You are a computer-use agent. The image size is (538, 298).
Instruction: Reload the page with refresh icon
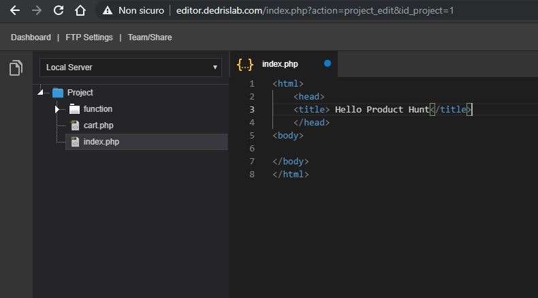coord(59,10)
